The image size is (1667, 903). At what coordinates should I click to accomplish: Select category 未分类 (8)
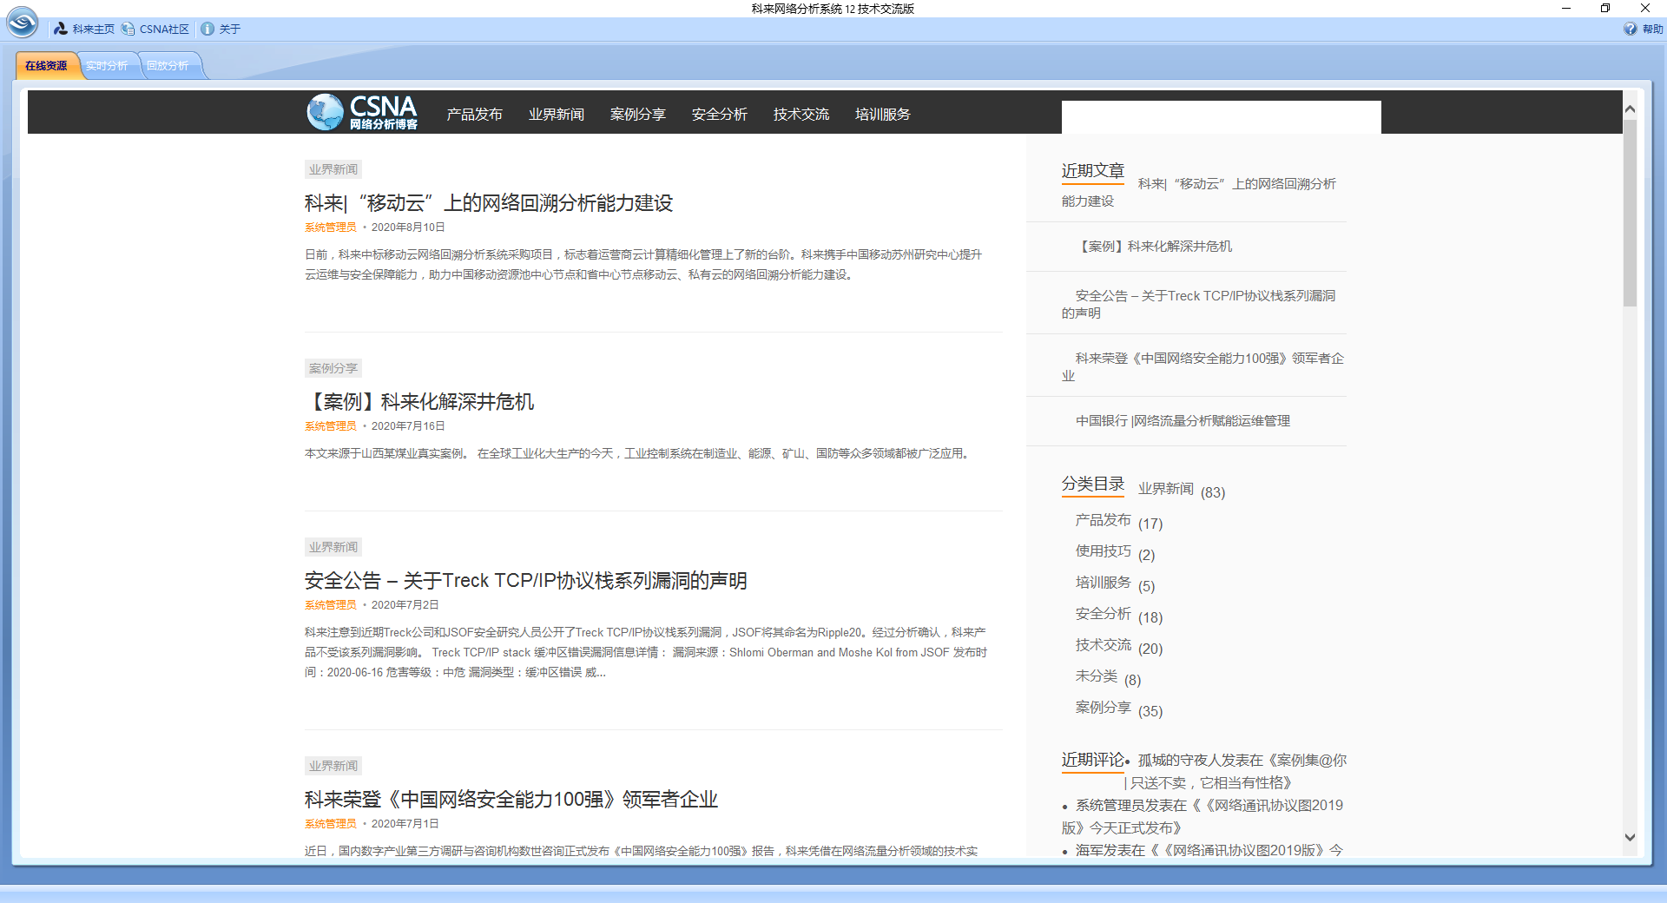[1097, 676]
